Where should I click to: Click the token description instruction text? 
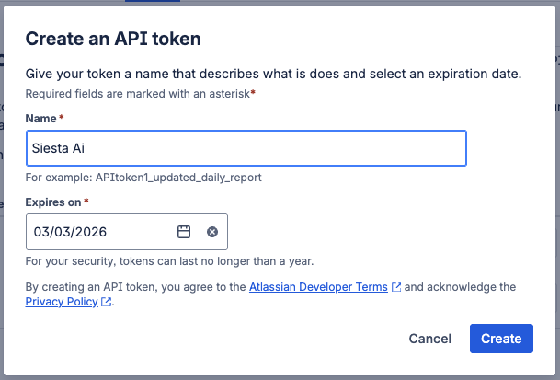273,74
